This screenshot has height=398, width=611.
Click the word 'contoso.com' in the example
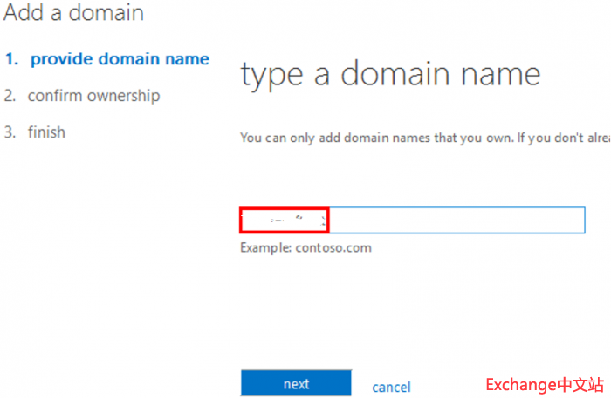(335, 247)
